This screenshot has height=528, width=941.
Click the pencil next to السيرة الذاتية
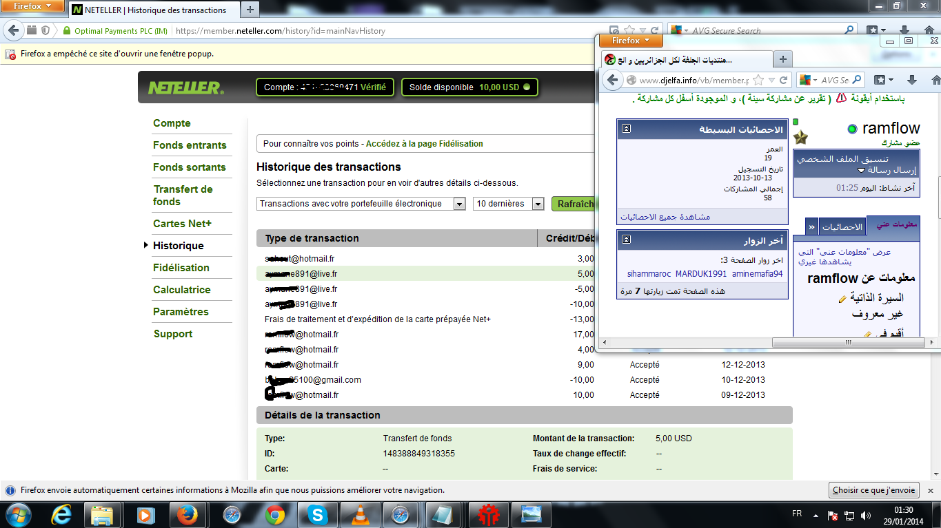coord(842,299)
